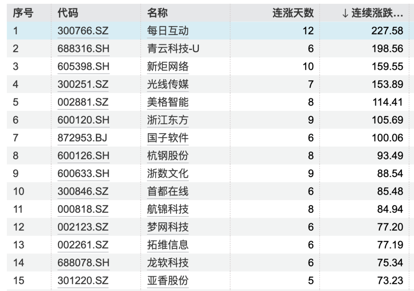Select the 浙江东方 stock link
The width and height of the screenshot is (414, 291).
[168, 120]
